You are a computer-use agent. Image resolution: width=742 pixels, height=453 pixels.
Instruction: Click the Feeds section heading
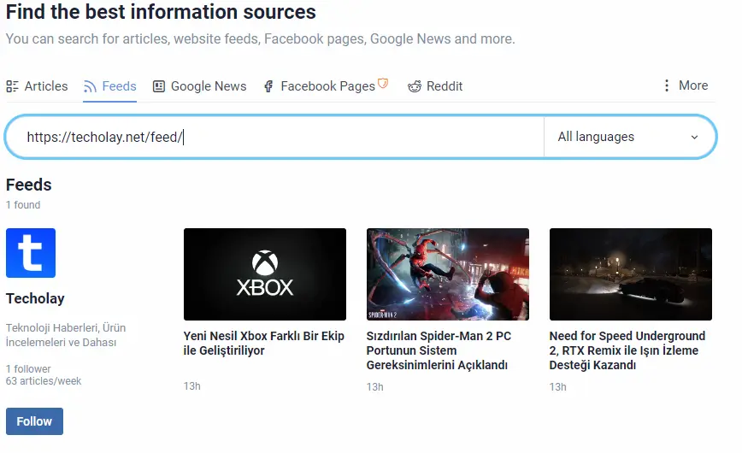point(29,185)
